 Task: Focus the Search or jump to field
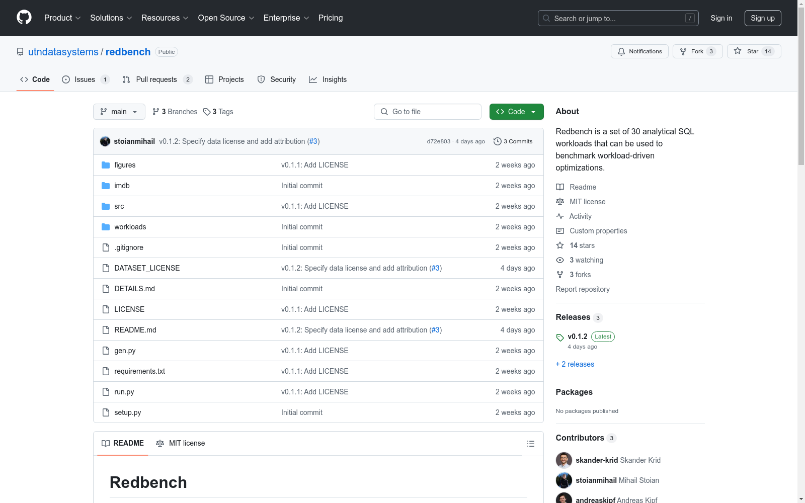coord(618,18)
